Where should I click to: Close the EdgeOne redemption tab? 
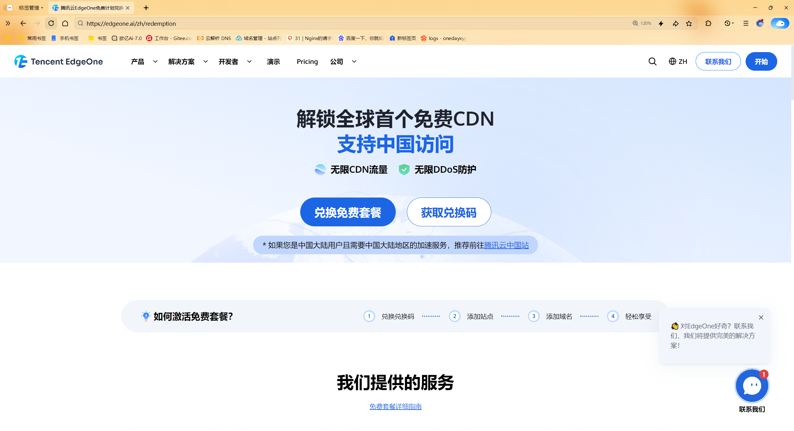click(x=128, y=8)
